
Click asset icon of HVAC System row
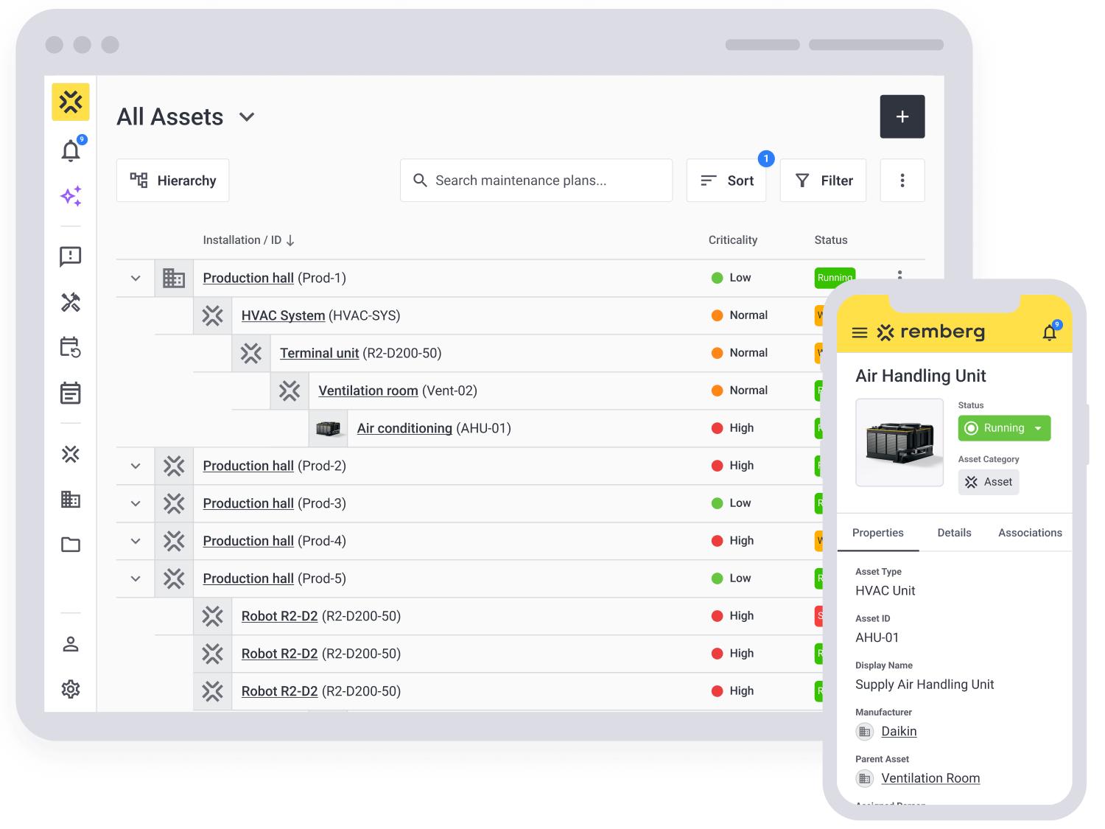212,315
